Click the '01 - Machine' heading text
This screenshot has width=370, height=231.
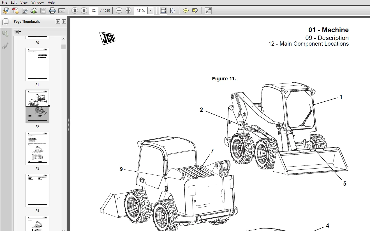pos(329,30)
